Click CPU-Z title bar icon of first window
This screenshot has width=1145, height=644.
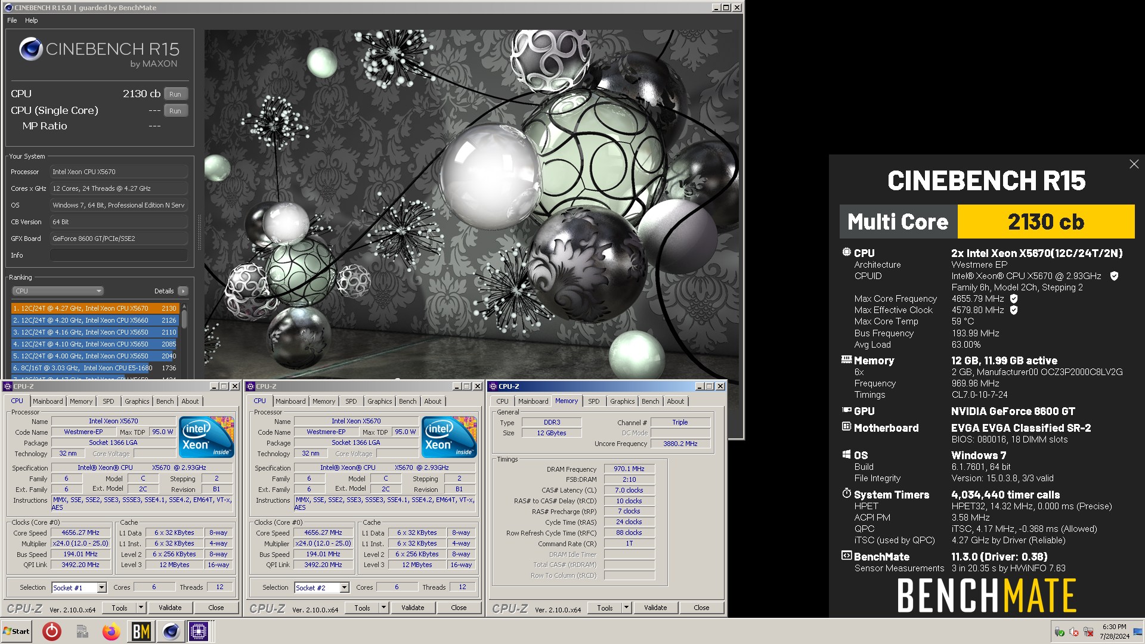coord(8,386)
